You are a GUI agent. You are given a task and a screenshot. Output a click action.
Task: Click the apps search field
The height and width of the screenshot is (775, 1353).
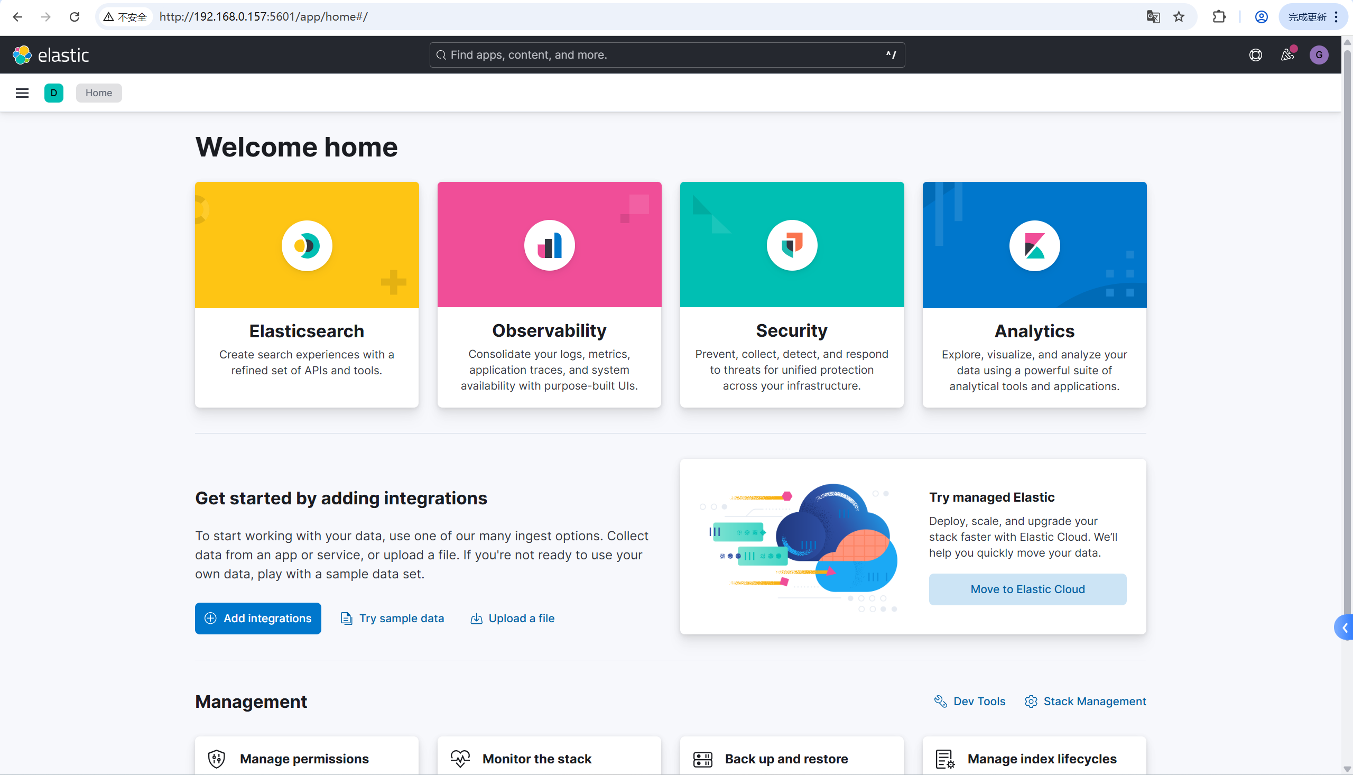666,55
